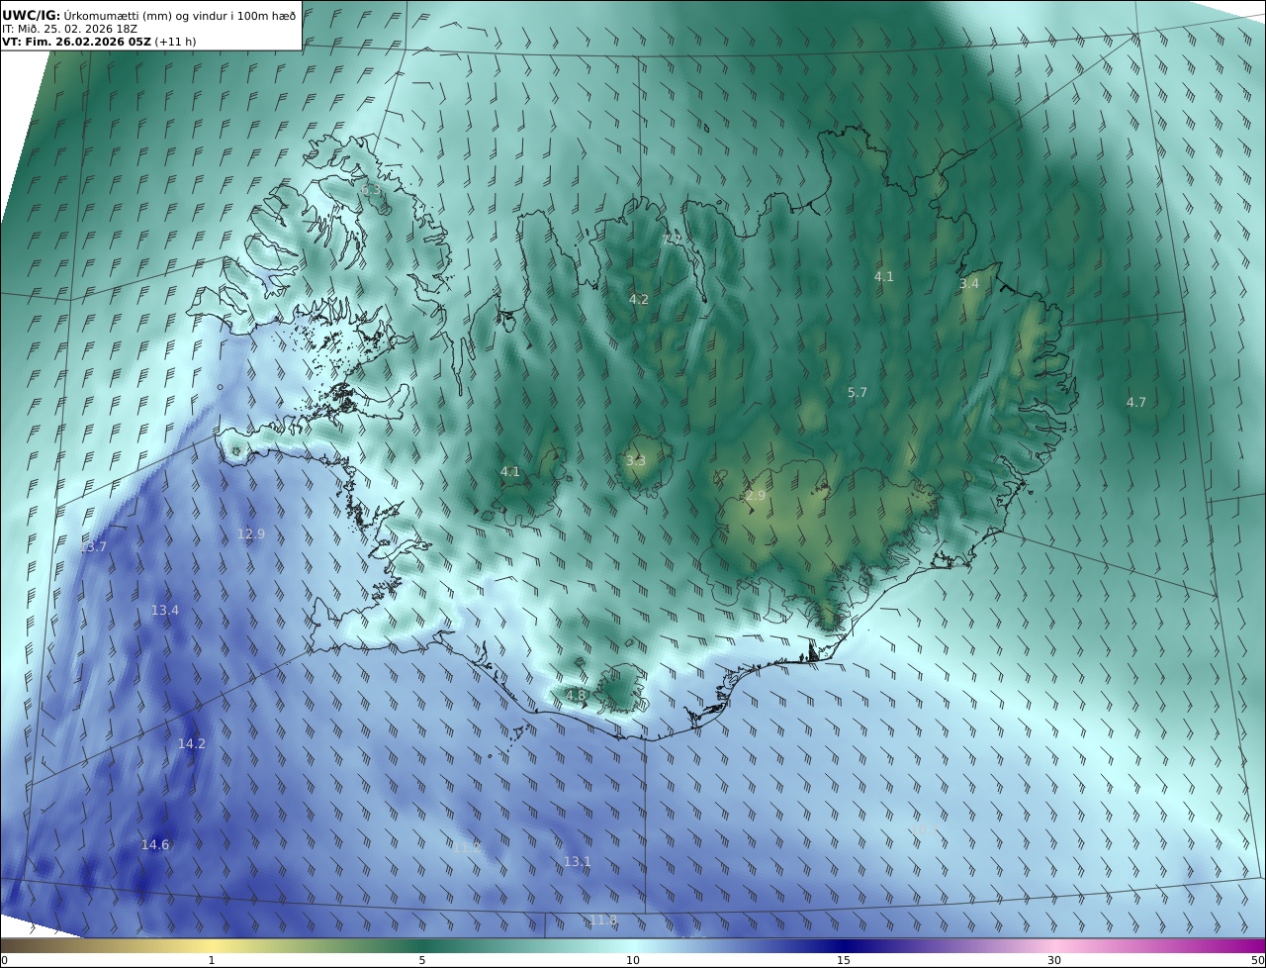1266x968 pixels.
Task: Click the 6.3 value on the map
Action: 370,190
